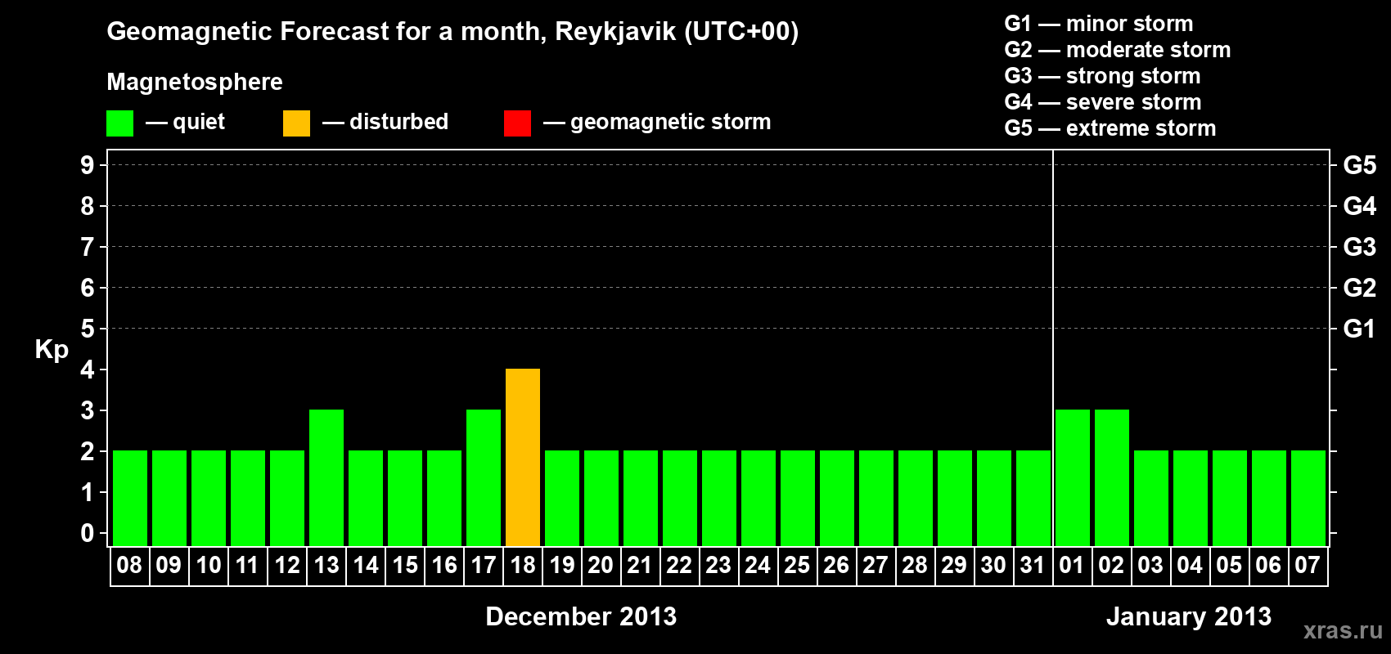Viewport: 1391px width, 654px height.
Task: Click the date label 31
Action: pos(1033,565)
